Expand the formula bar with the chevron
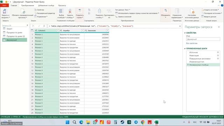This screenshot has width=224, height=126. [180, 26]
